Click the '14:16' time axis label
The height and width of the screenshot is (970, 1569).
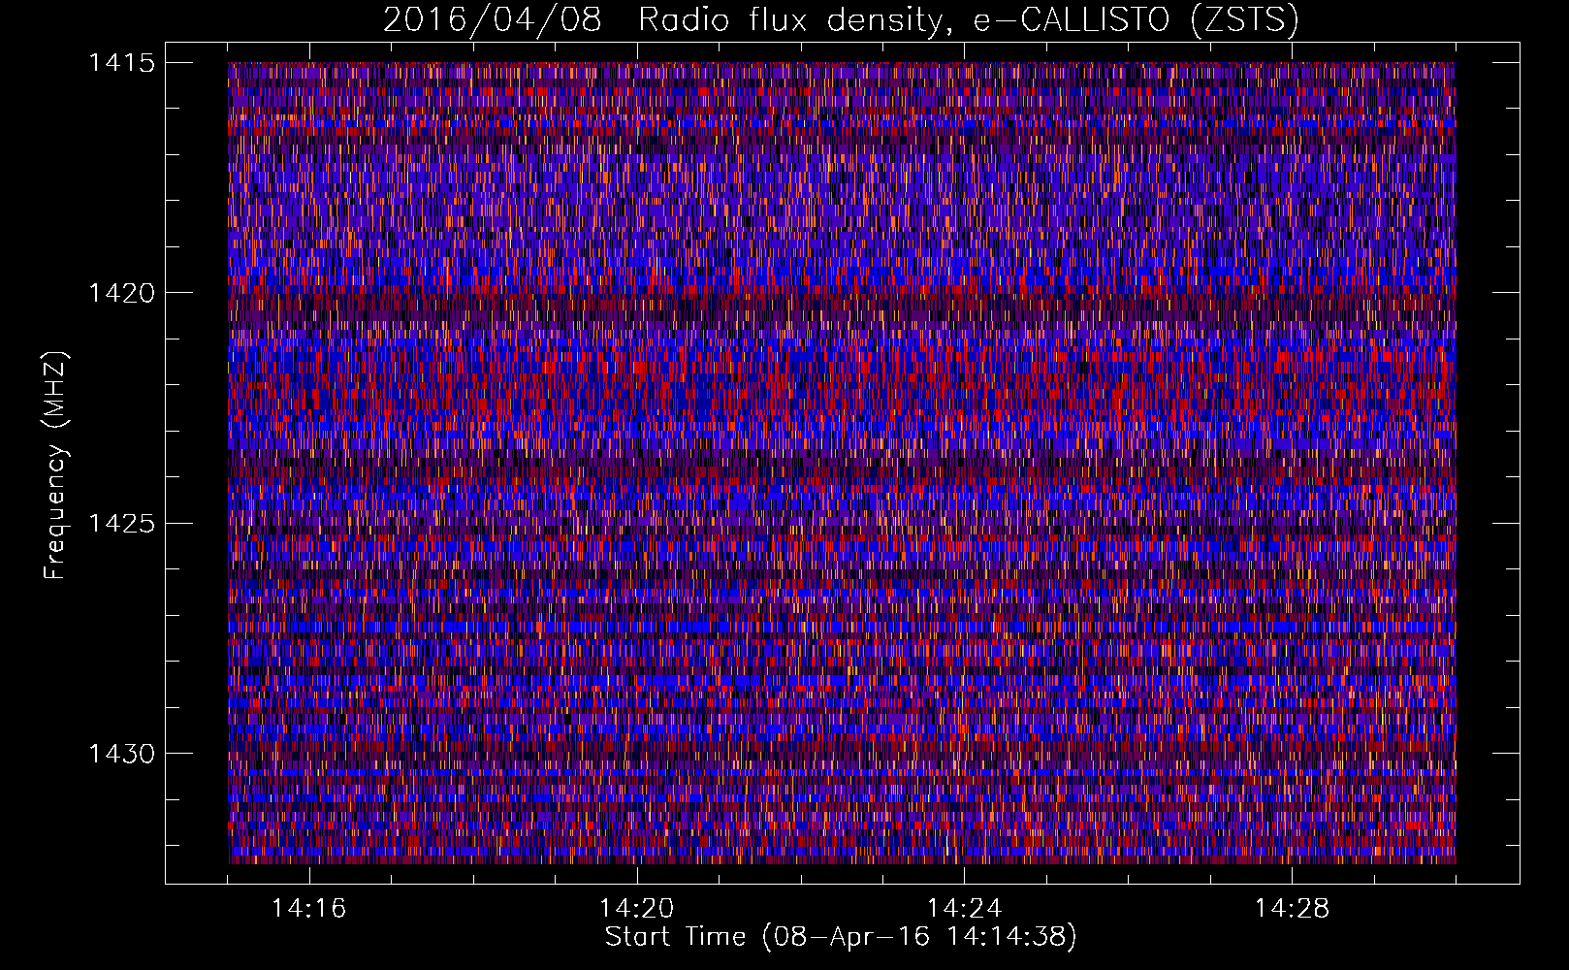309,909
